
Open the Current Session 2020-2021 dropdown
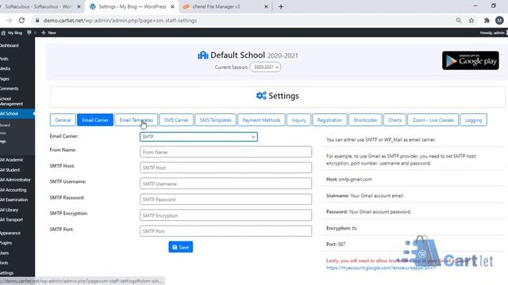(x=265, y=67)
